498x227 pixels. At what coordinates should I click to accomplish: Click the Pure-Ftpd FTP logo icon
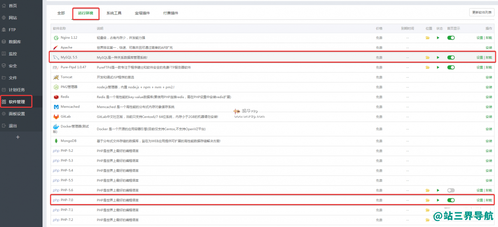pos(56,68)
